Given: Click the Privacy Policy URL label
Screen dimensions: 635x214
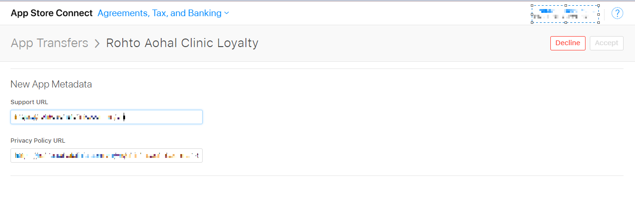Looking at the screenshot, I should pyautogui.click(x=38, y=141).
